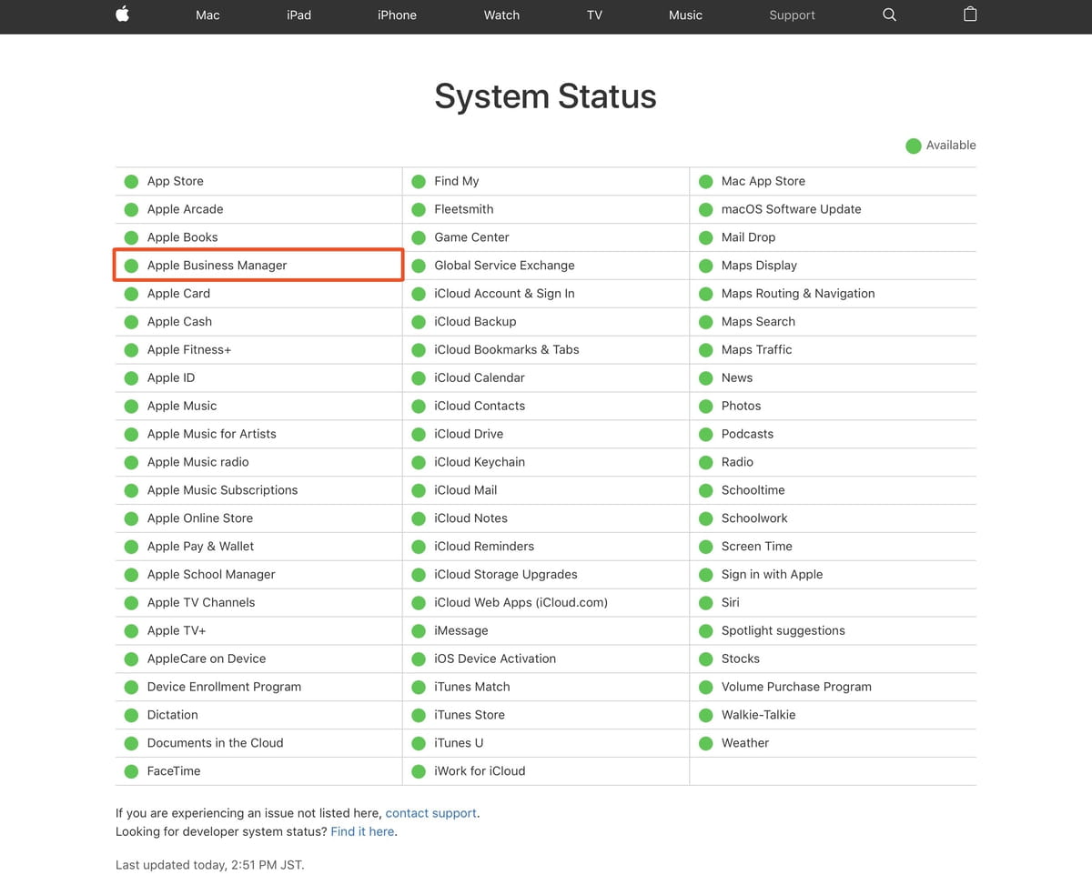Click the green status dot beside Find My

coord(419,181)
